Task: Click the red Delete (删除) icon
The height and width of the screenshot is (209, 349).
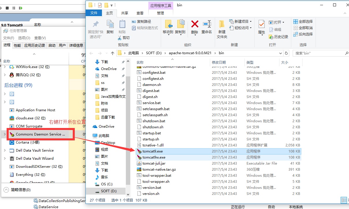Action: coord(195,24)
